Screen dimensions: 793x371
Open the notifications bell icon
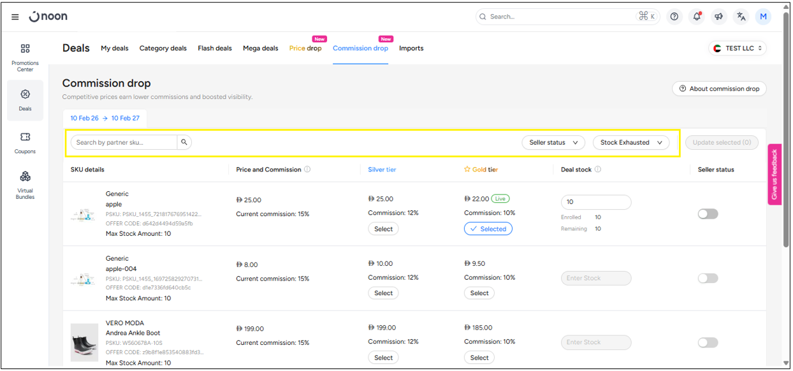point(697,17)
